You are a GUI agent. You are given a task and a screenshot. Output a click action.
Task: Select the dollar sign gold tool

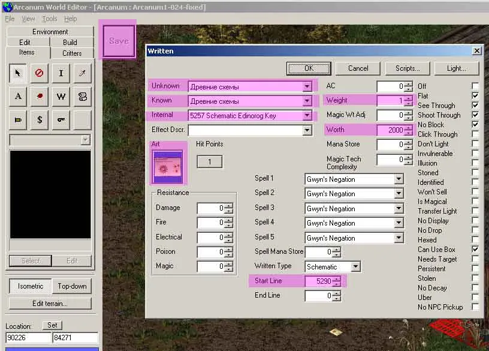(x=40, y=119)
